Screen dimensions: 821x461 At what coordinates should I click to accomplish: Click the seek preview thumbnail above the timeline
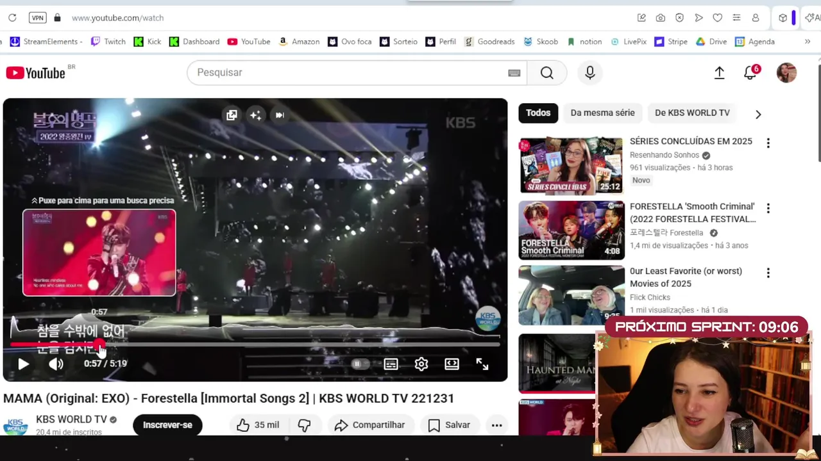[x=99, y=252]
